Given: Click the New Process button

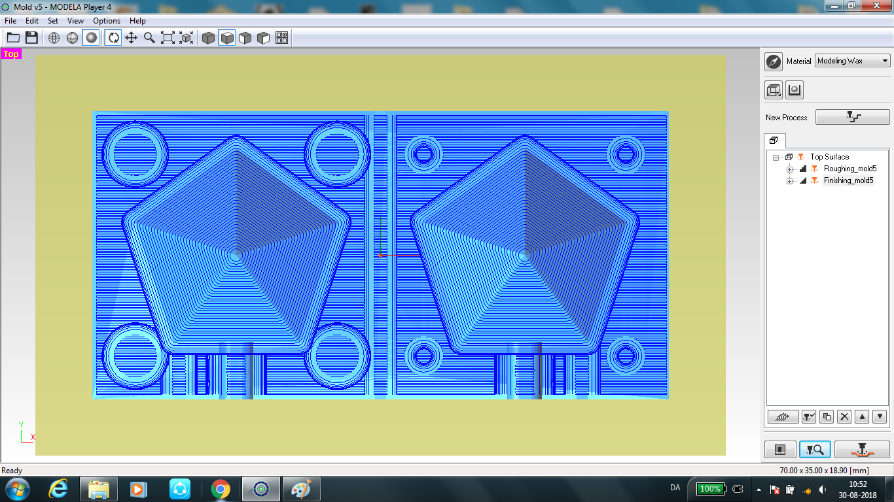Looking at the screenshot, I should point(853,117).
